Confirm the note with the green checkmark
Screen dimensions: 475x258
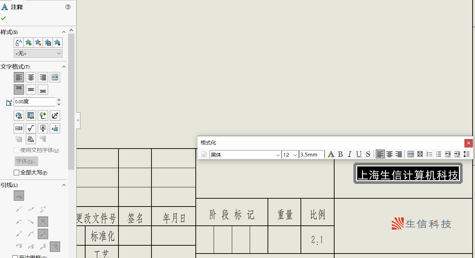[x=3, y=18]
